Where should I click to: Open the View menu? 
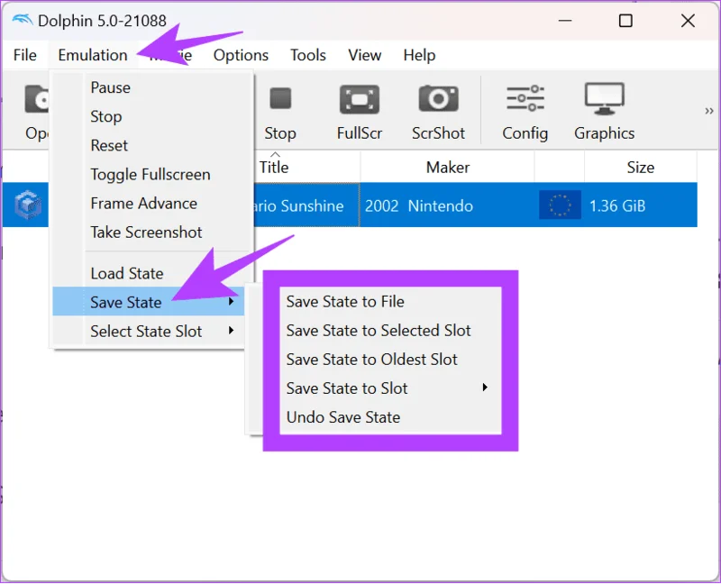364,55
